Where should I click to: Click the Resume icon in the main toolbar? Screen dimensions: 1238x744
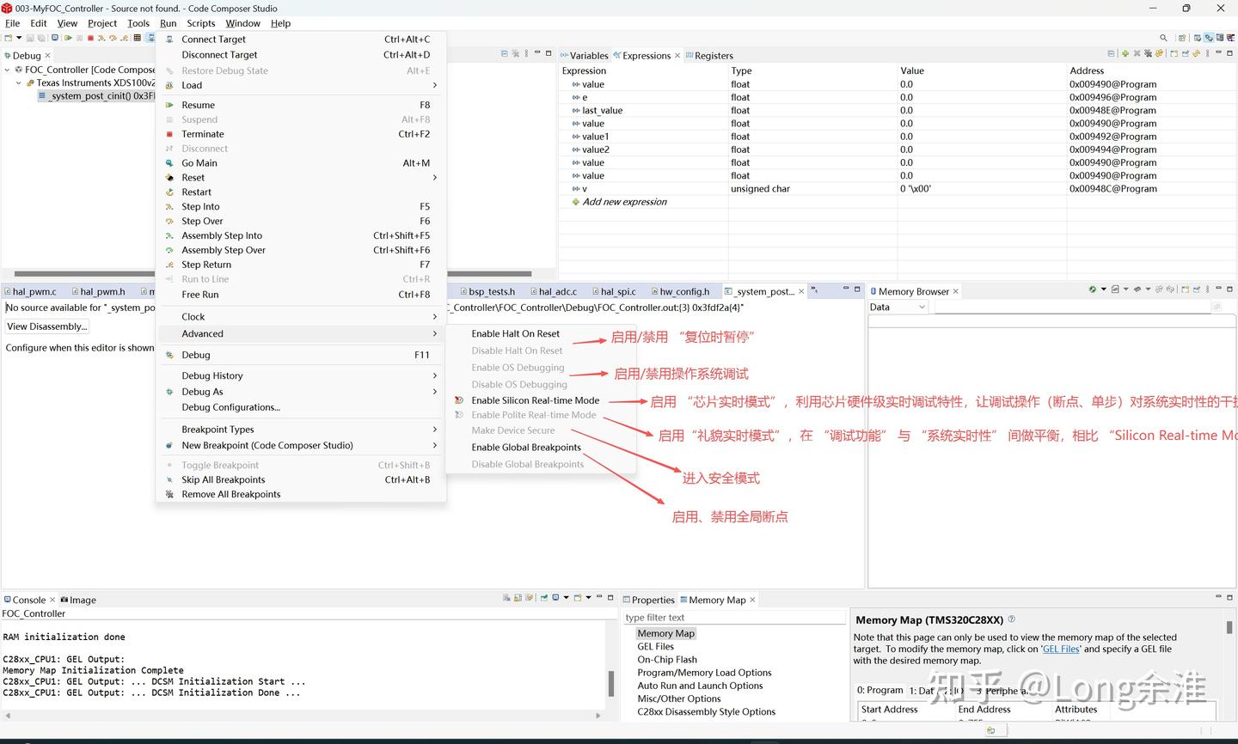[66, 38]
